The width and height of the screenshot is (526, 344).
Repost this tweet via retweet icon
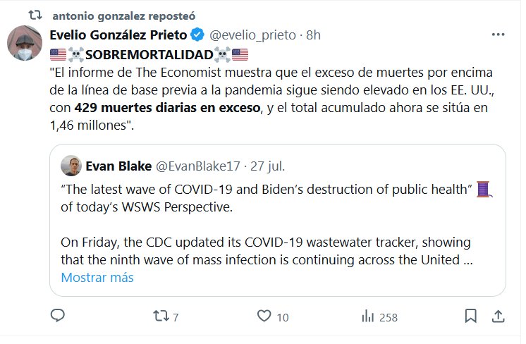click(160, 316)
